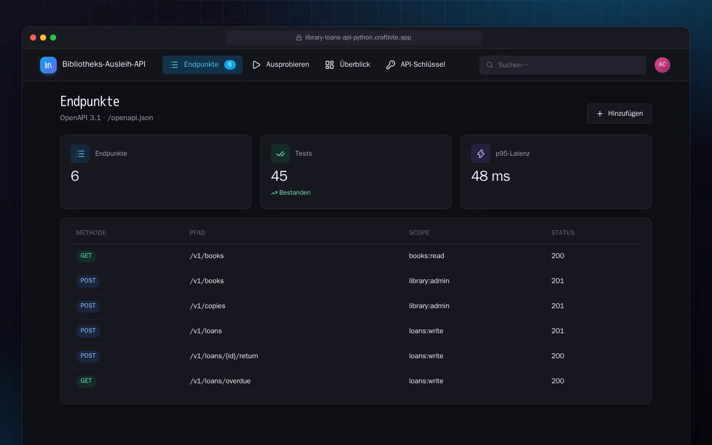Image resolution: width=712 pixels, height=445 pixels.
Task: Click the Bestanden status label
Action: [295, 193]
